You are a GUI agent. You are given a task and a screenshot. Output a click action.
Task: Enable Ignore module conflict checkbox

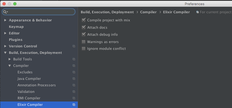click(84, 48)
